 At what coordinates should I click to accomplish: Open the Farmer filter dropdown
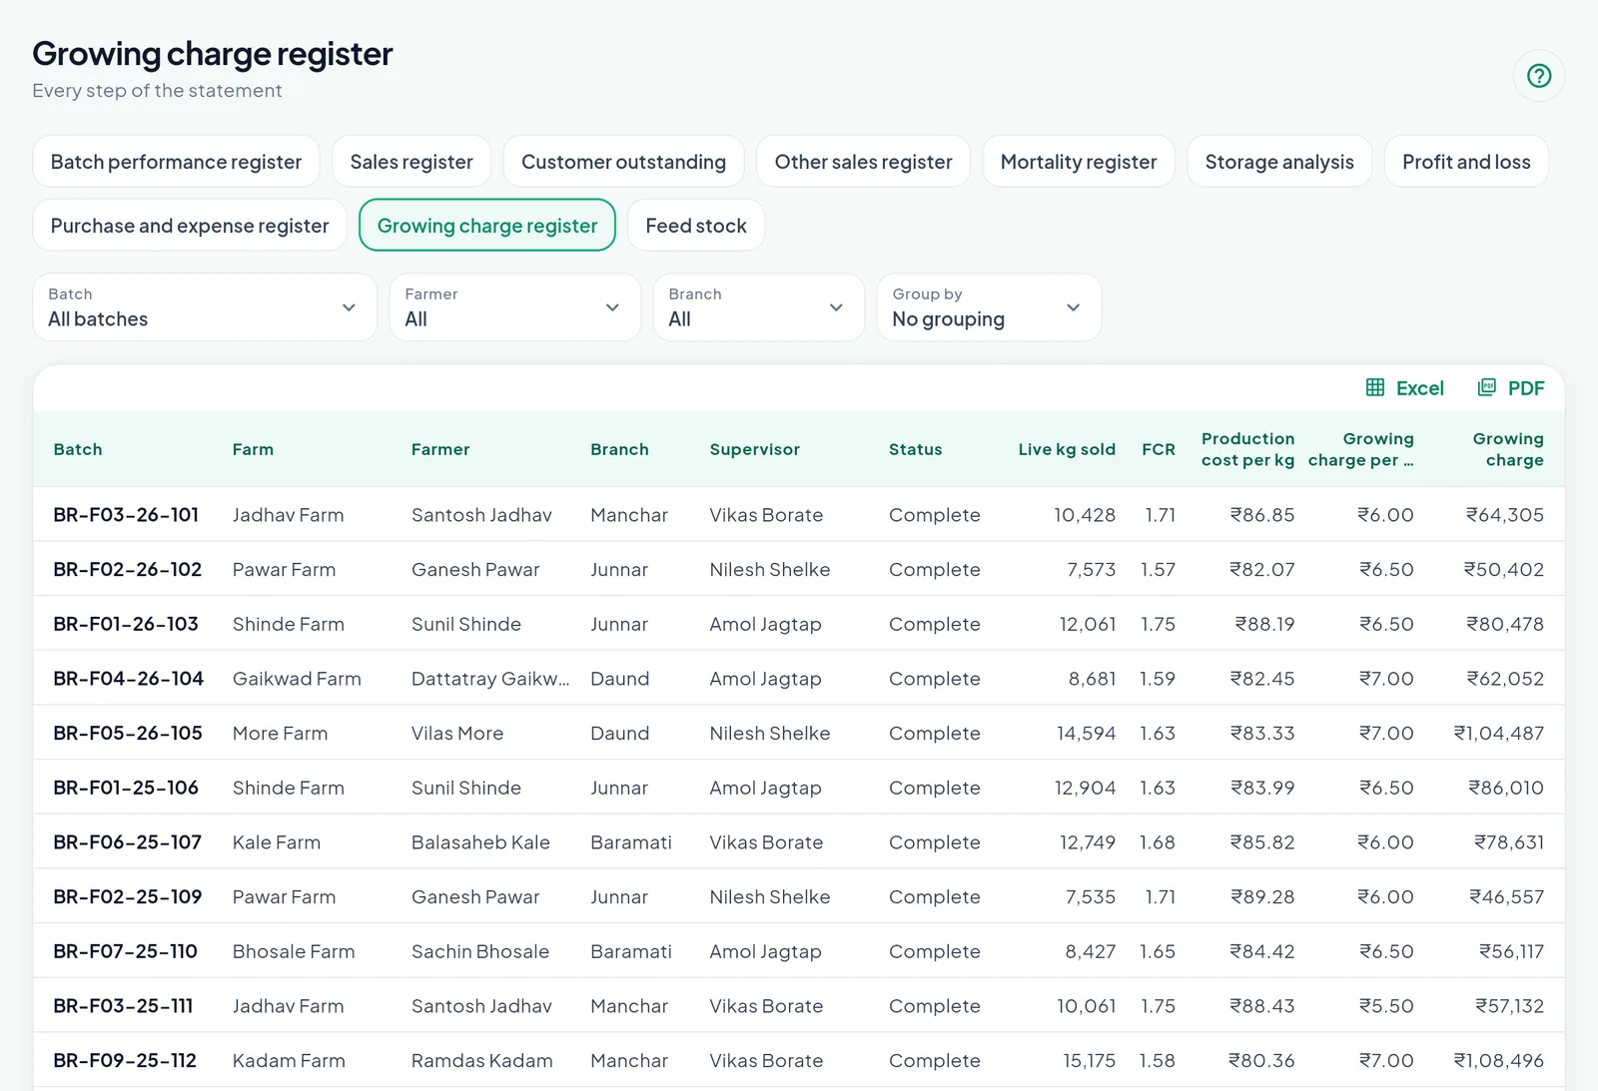(x=515, y=307)
